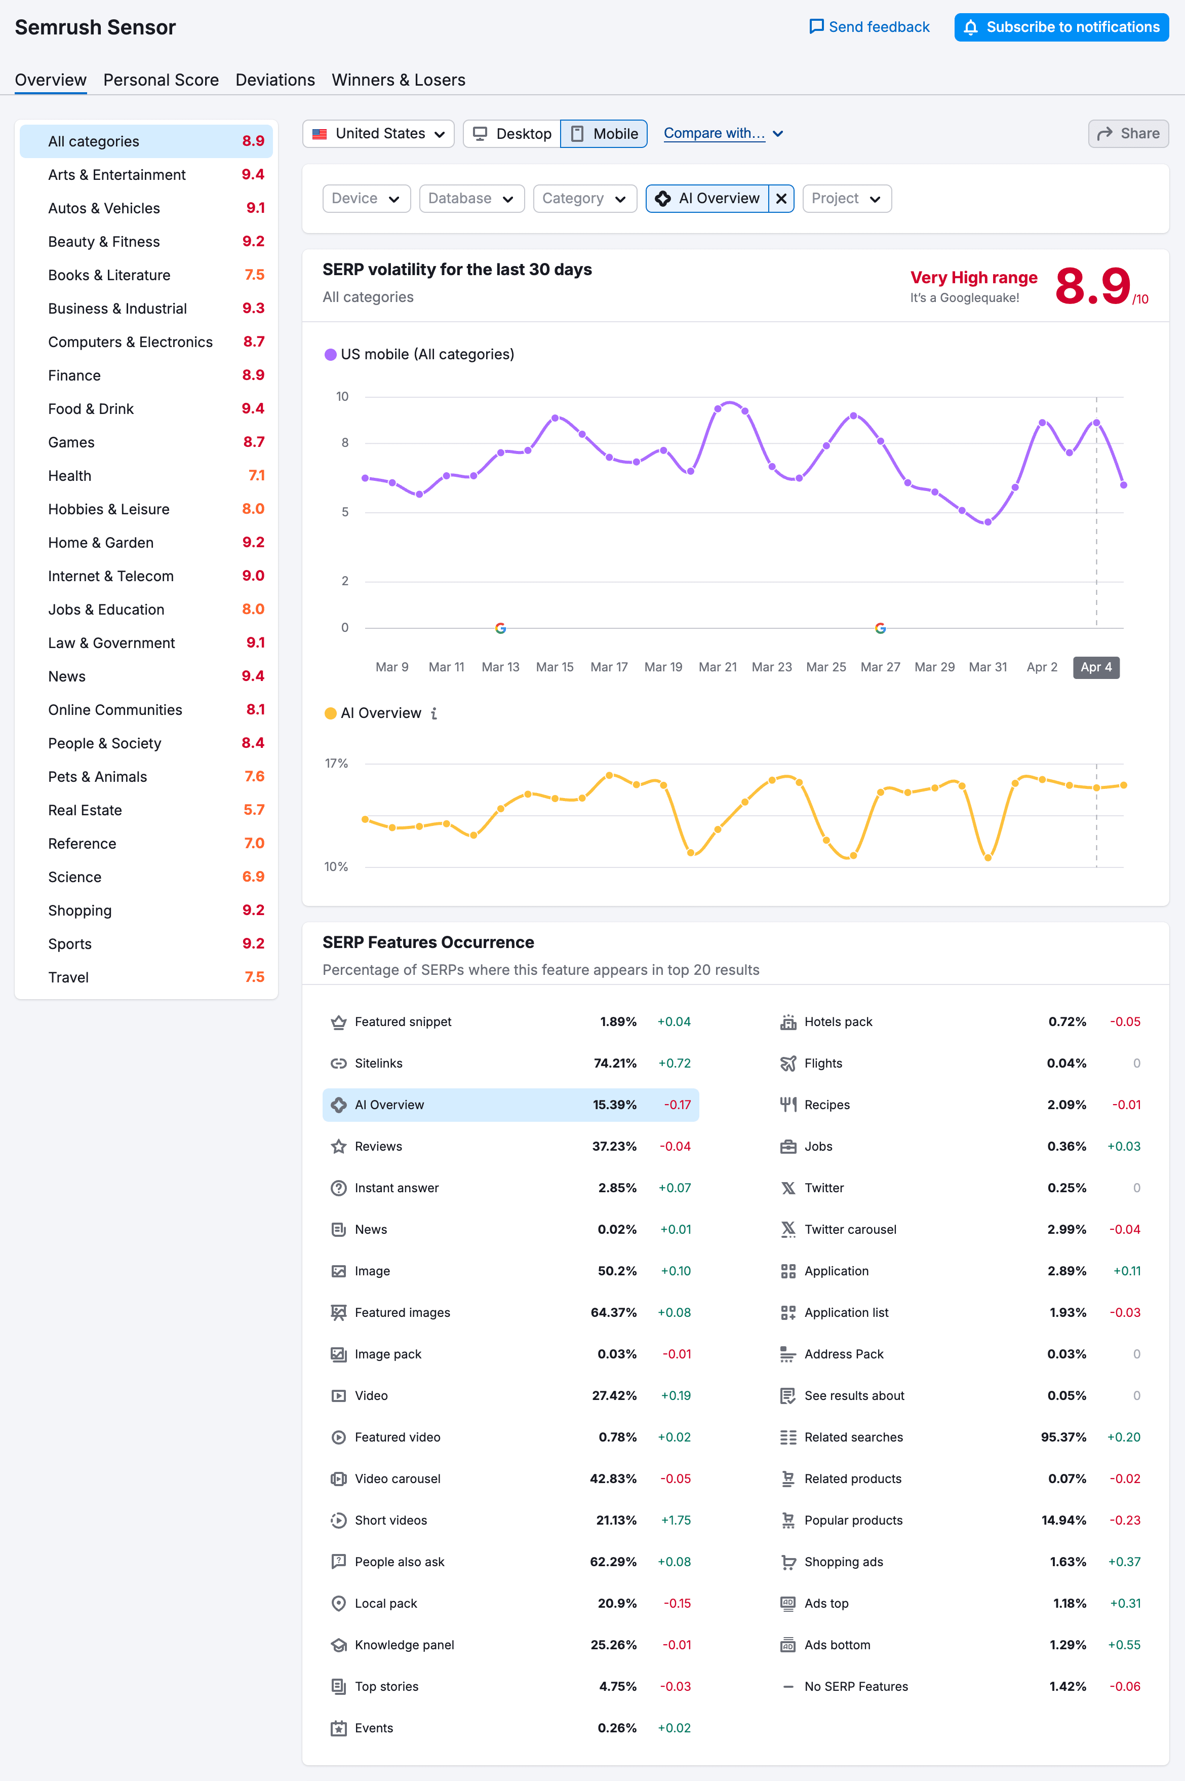This screenshot has height=1781, width=1185.
Task: Click the Twitter carousel X icon
Action: pyautogui.click(x=788, y=1230)
